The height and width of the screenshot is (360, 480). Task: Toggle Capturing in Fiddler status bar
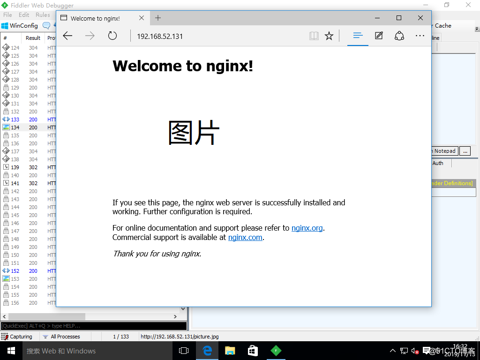coord(17,337)
